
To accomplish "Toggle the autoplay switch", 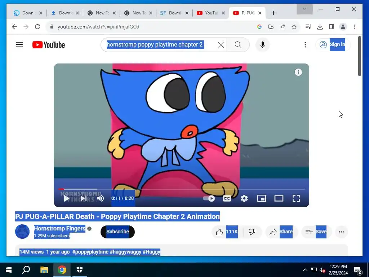I will (209, 199).
